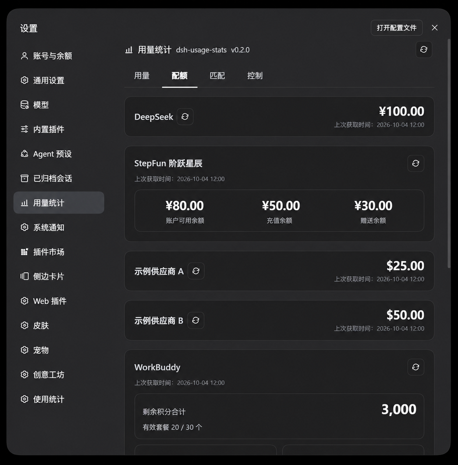The image size is (458, 465).
Task: Click the $25.00 示例供应商 A amount
Action: 405,265
